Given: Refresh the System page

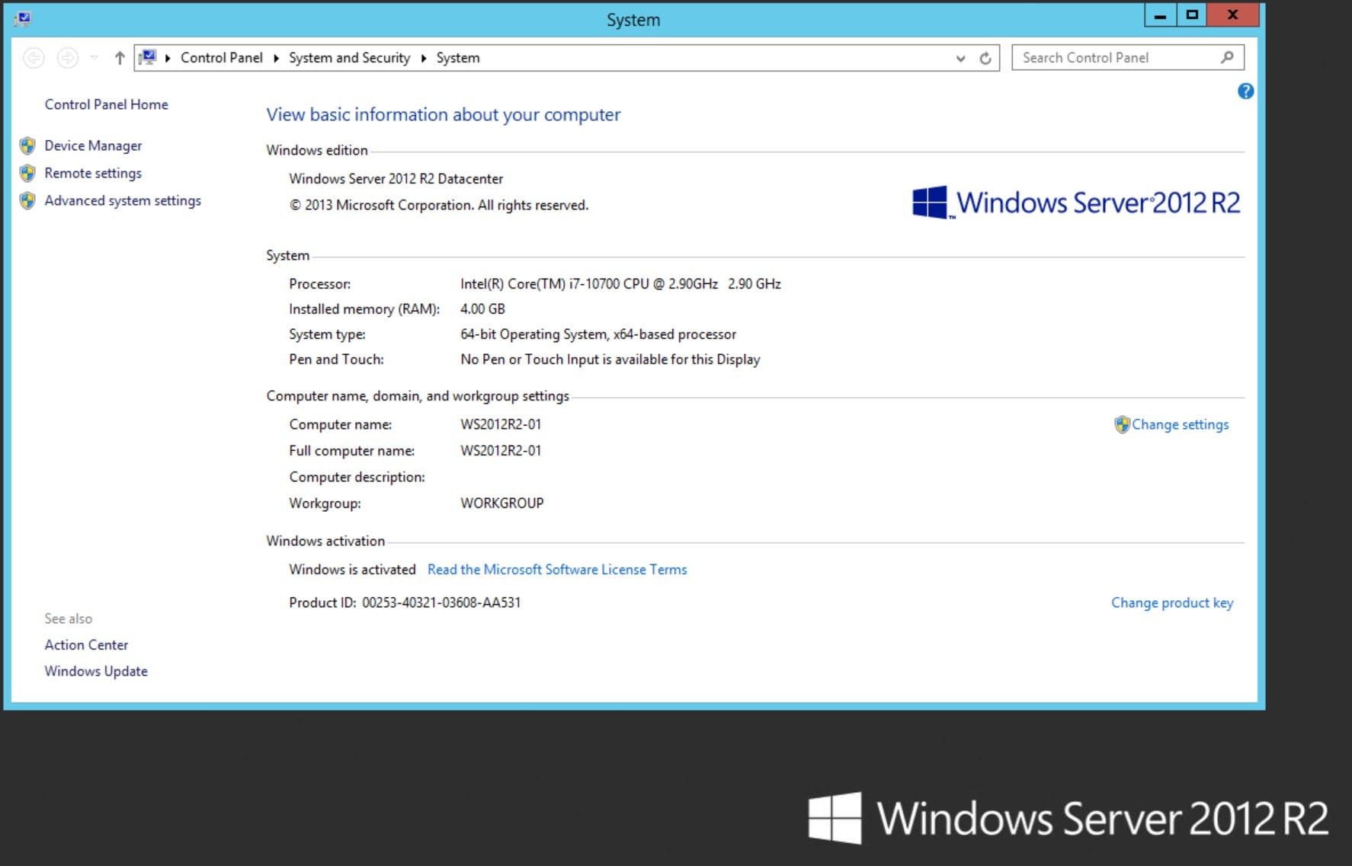Looking at the screenshot, I should pyautogui.click(x=985, y=58).
